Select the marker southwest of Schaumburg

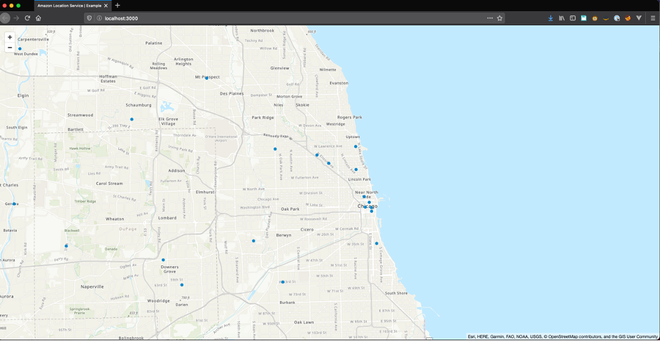(x=132, y=119)
